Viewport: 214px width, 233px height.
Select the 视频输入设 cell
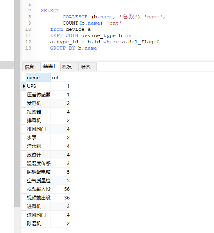[38, 189]
